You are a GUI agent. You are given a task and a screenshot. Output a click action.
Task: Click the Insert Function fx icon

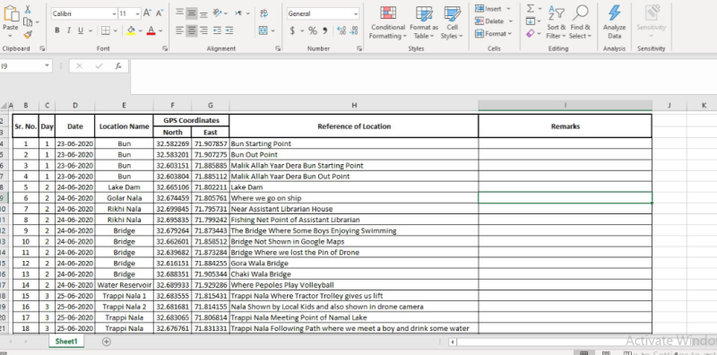coord(118,65)
